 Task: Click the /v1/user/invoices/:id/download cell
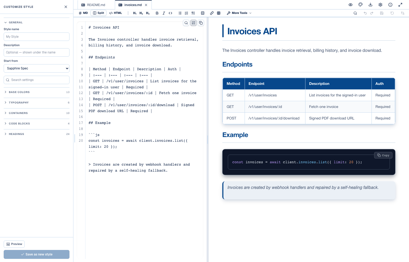(275, 118)
